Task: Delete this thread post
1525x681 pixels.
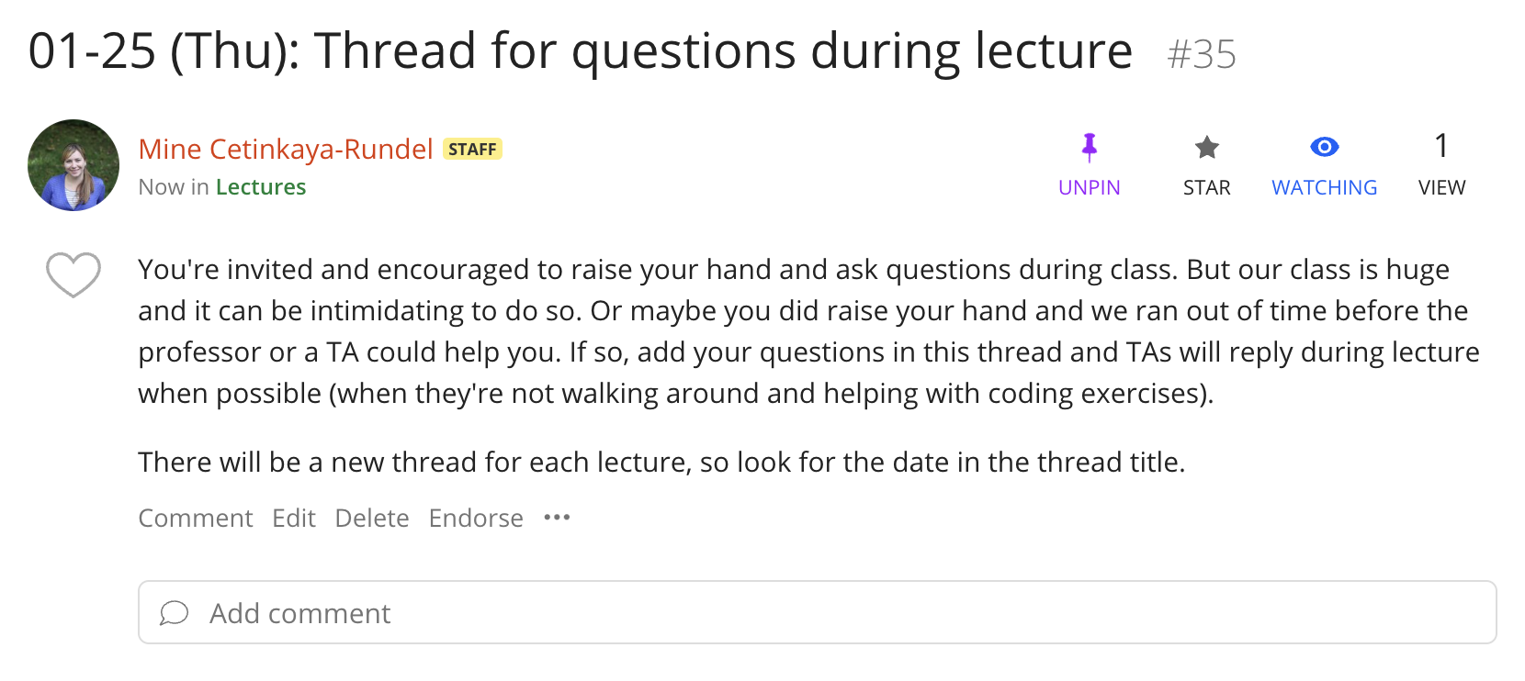Action: [x=372, y=519]
